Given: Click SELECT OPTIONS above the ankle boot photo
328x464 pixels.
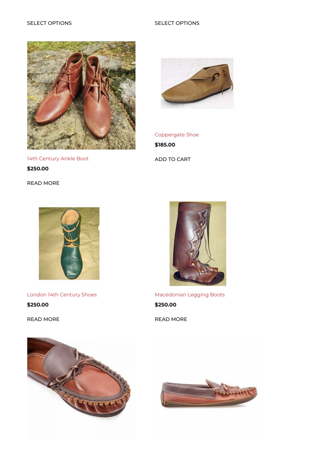Looking at the screenshot, I should coord(49,23).
